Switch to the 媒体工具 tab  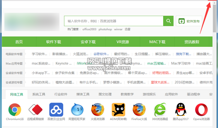pos(83,95)
